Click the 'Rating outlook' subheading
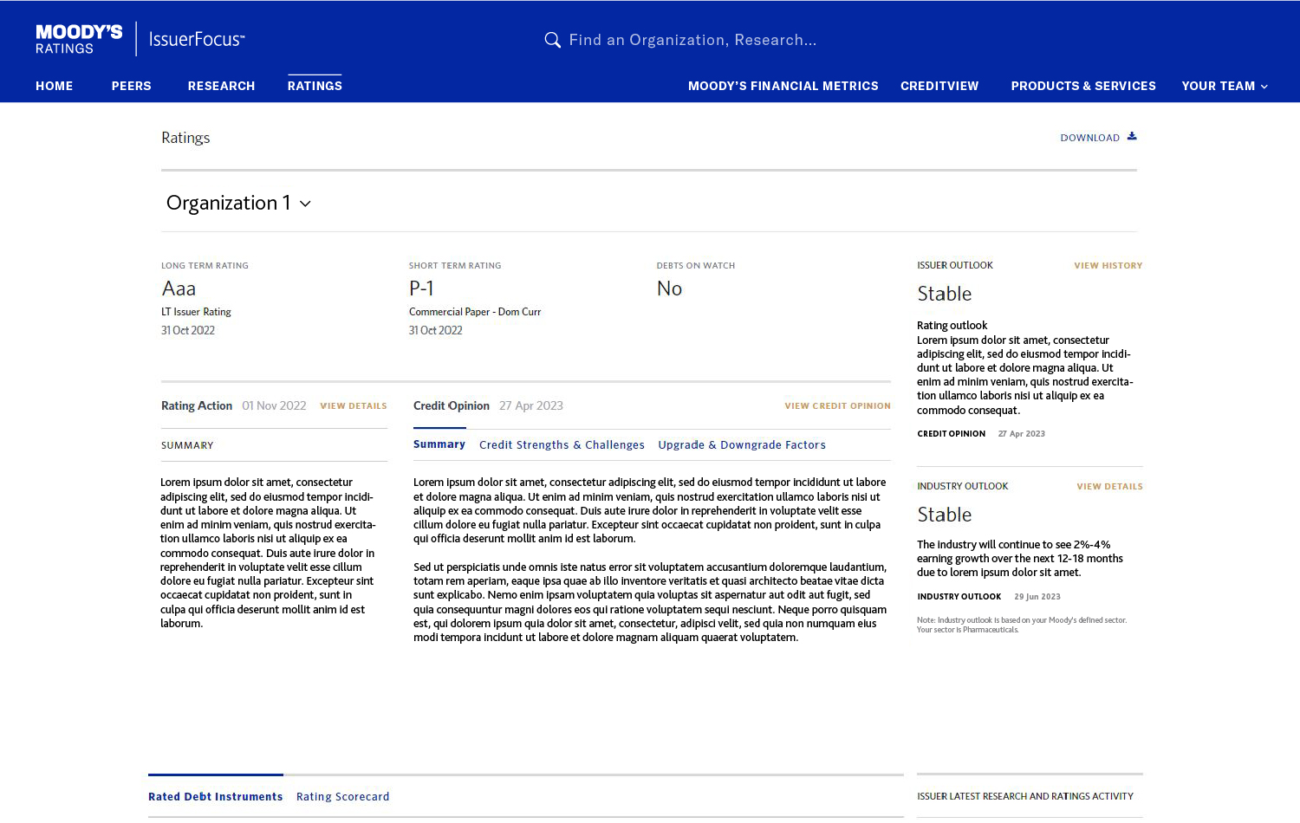The width and height of the screenshot is (1300, 823). tap(952, 326)
